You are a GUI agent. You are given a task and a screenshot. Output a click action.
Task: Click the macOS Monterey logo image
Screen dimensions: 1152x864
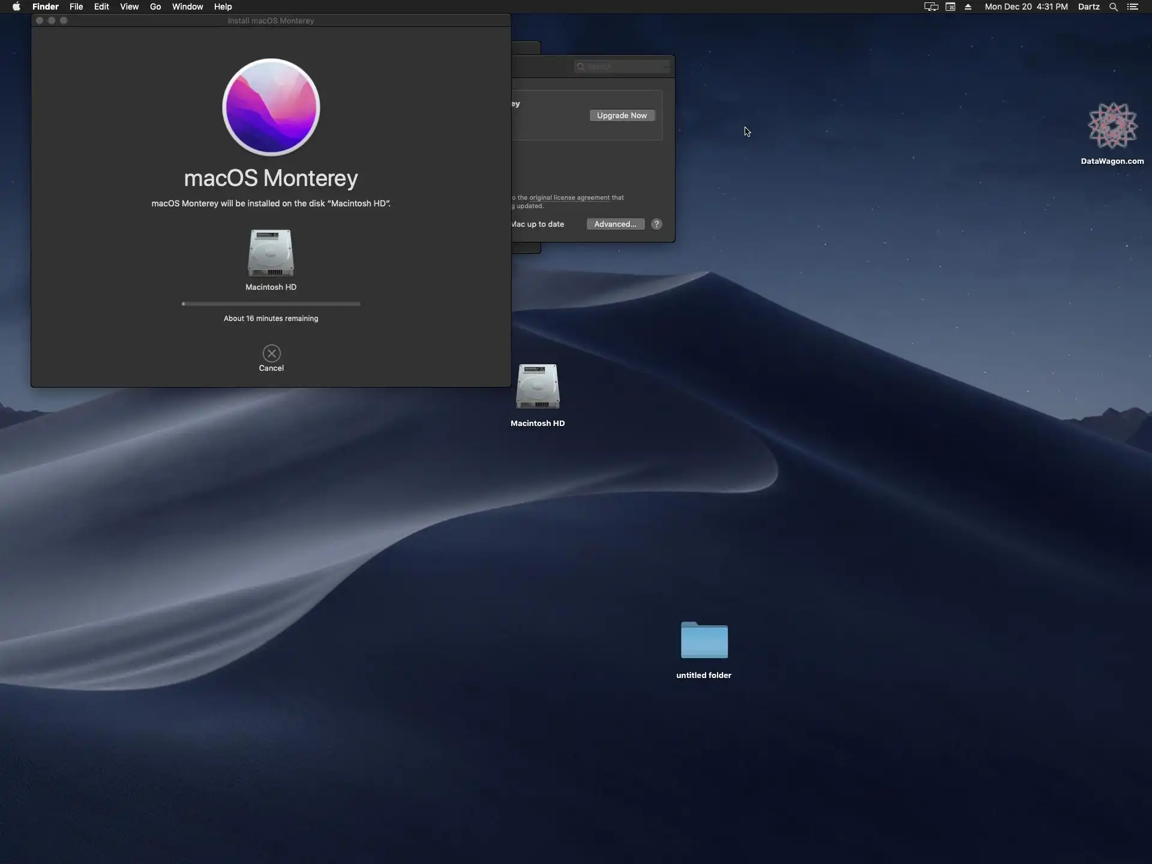[x=271, y=107]
